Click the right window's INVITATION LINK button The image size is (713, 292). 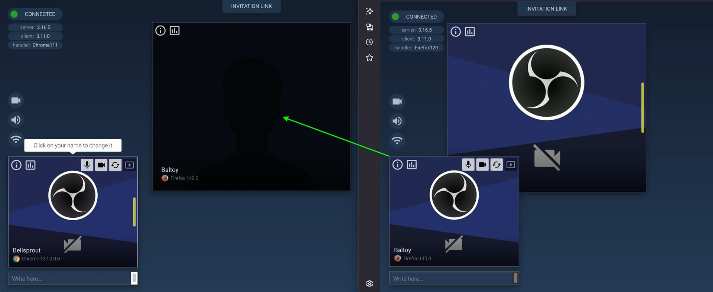[x=546, y=9]
